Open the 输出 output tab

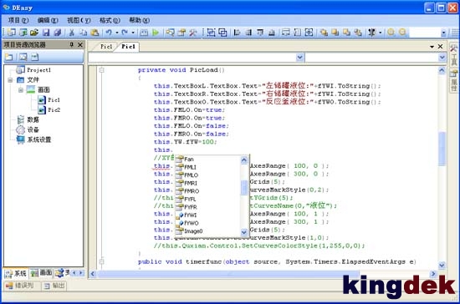[x=54, y=286]
